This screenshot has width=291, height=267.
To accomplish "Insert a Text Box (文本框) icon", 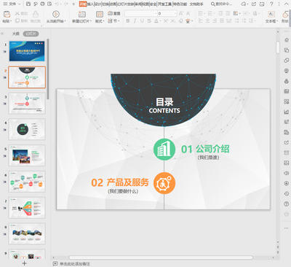I will click(x=271, y=14).
